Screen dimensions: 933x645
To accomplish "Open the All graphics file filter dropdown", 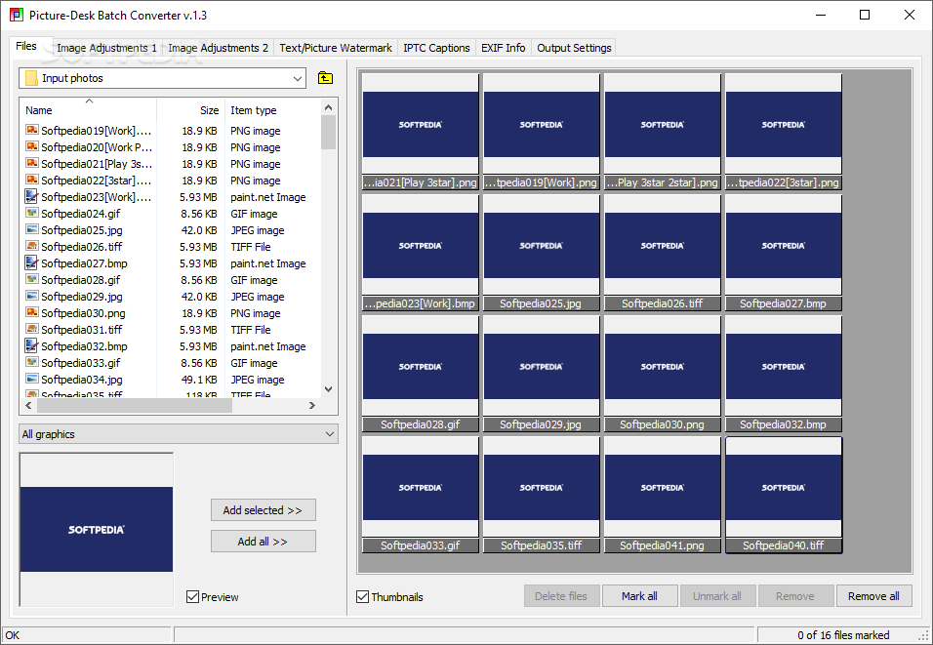I will click(179, 434).
